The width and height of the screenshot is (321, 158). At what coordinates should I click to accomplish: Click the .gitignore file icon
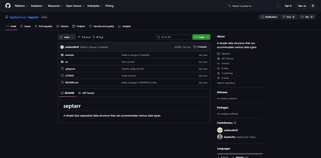click(62, 69)
